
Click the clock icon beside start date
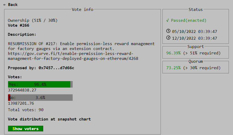tap(168, 31)
